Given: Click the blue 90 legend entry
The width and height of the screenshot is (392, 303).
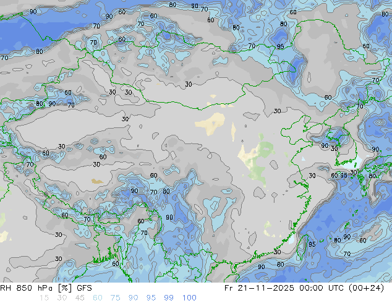Looking at the screenshot, I should click(x=133, y=298).
